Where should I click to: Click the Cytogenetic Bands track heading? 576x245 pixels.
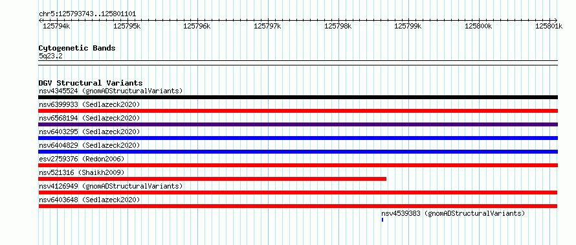point(77,48)
